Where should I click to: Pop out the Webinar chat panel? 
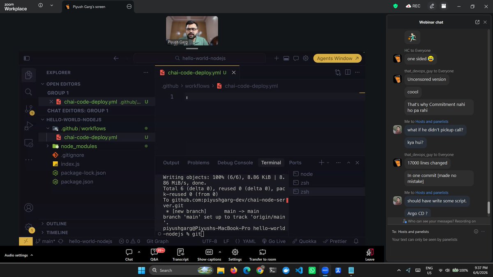(x=477, y=22)
